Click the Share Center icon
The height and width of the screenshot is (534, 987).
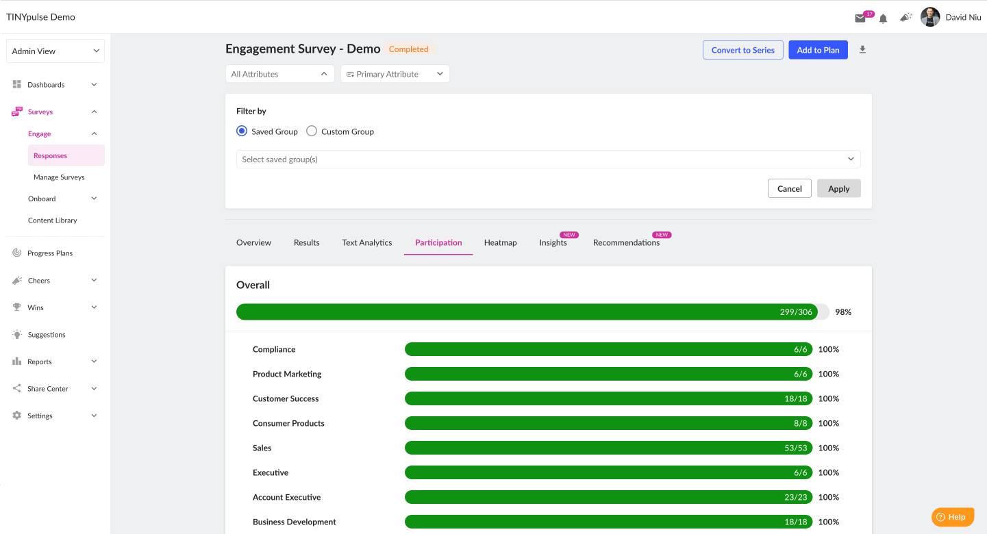(x=17, y=388)
